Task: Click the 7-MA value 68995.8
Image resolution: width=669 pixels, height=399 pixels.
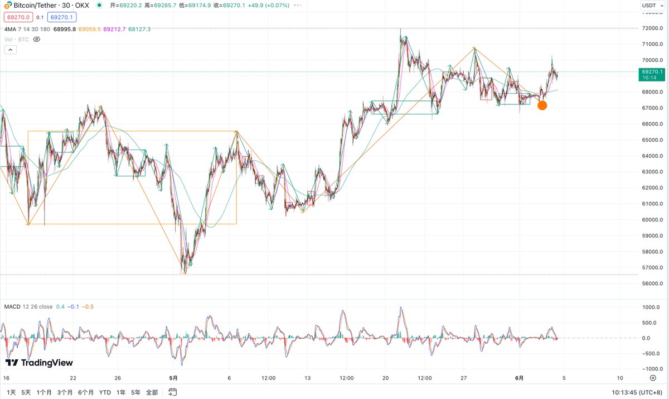Action: [65, 29]
